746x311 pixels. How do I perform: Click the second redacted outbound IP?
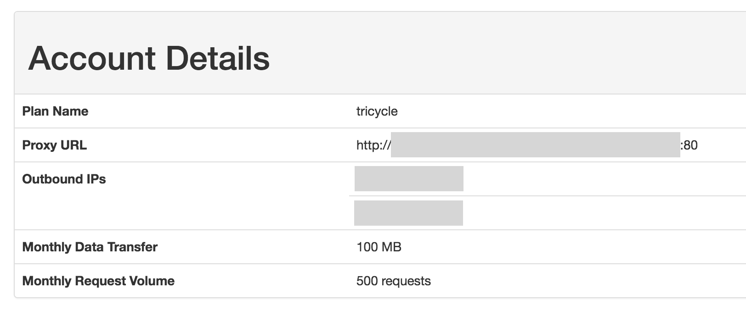[x=408, y=213]
